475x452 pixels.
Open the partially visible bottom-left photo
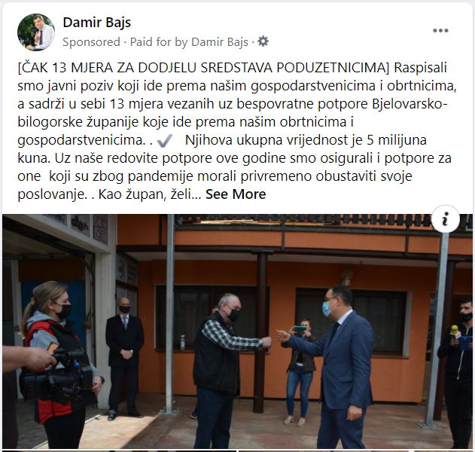120,451
